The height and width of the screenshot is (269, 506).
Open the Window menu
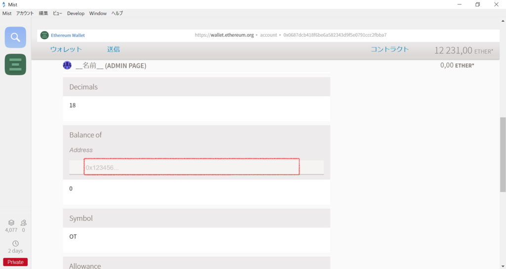(98, 13)
